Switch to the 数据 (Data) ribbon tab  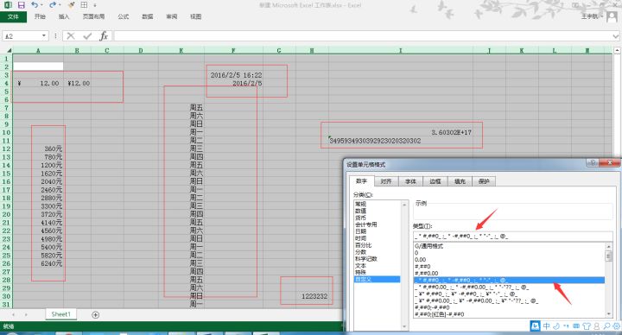pyautogui.click(x=148, y=16)
